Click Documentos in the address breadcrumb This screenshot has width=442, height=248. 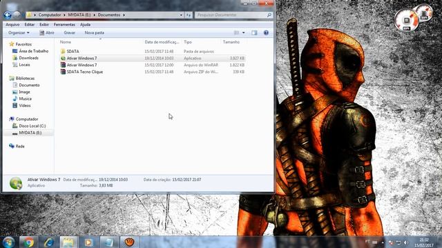109,15
